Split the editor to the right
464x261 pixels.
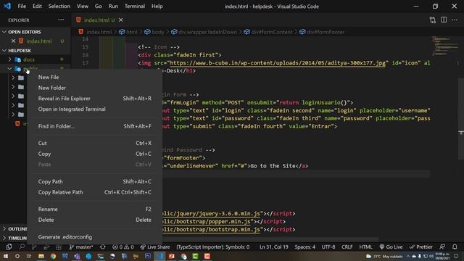click(444, 20)
